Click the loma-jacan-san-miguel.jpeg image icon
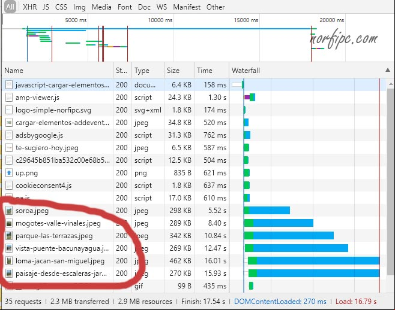The image size is (395, 310). pos(9,261)
